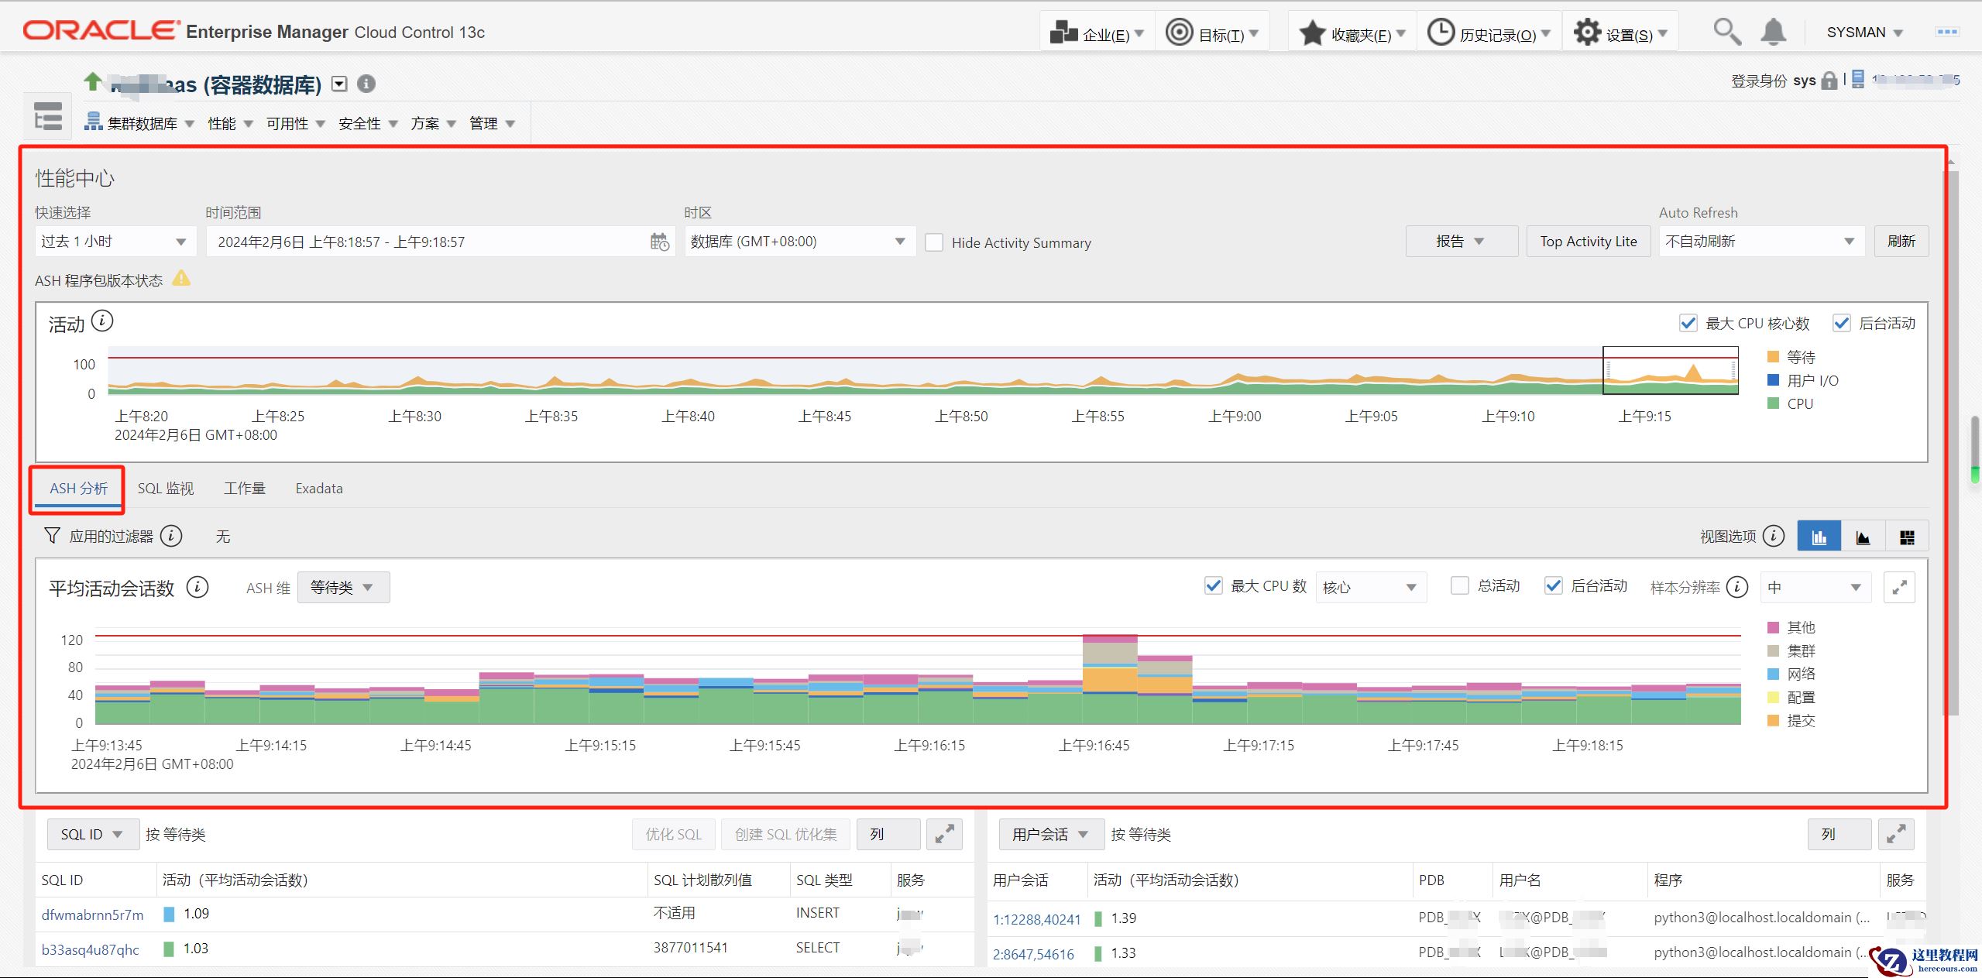Click the ASH package status warning icon
1982x978 pixels.
point(181,279)
